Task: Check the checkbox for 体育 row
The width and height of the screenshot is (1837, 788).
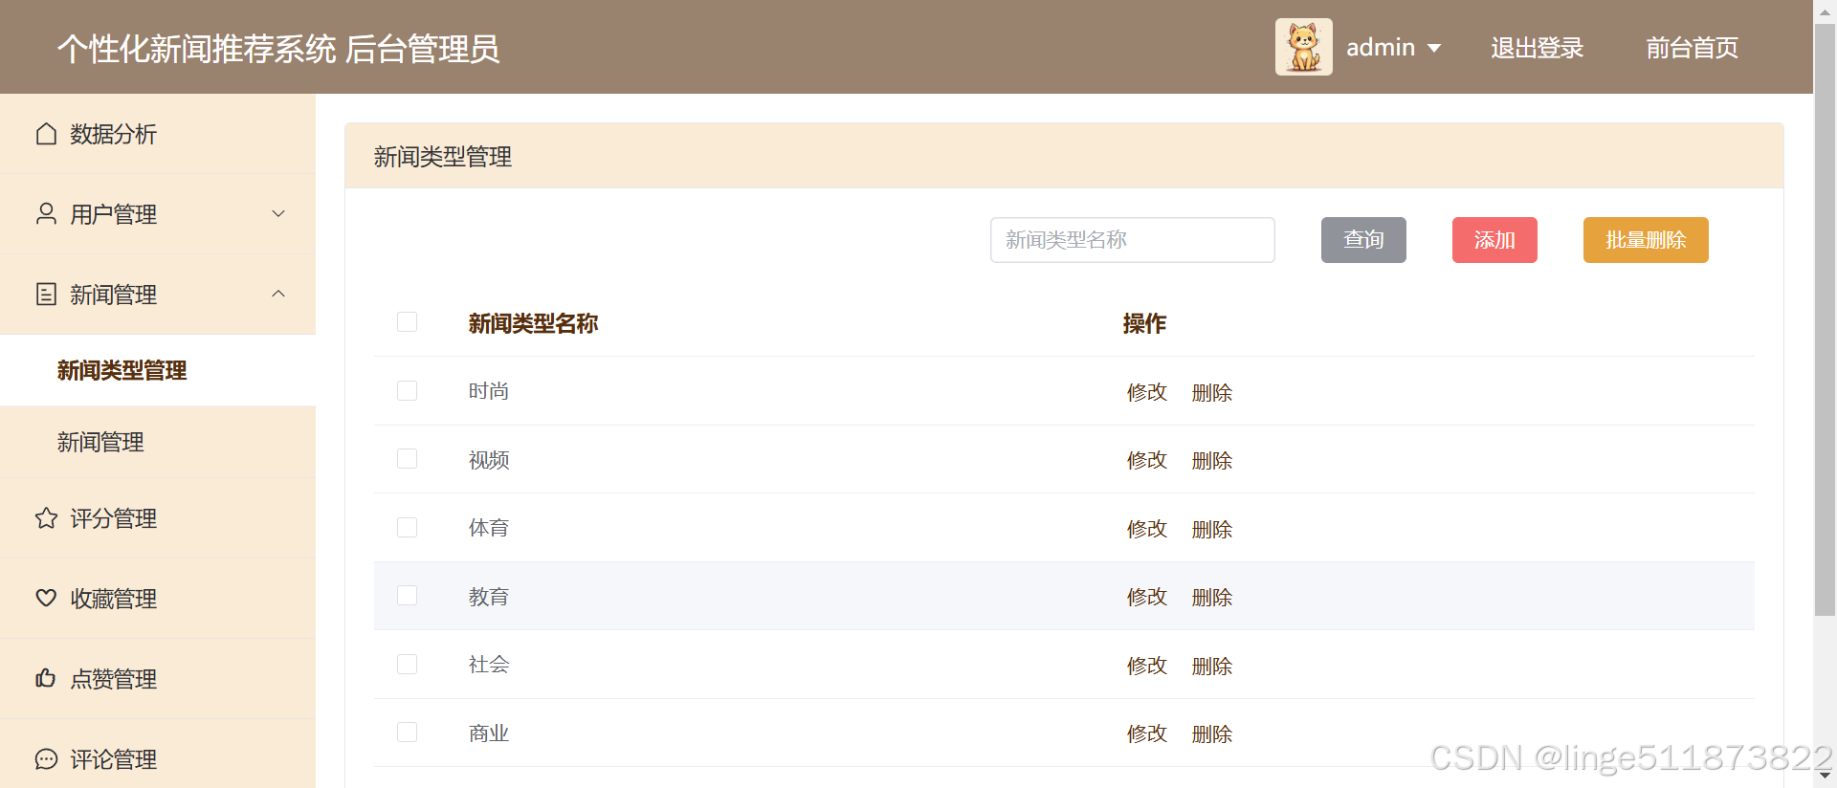Action: [407, 527]
